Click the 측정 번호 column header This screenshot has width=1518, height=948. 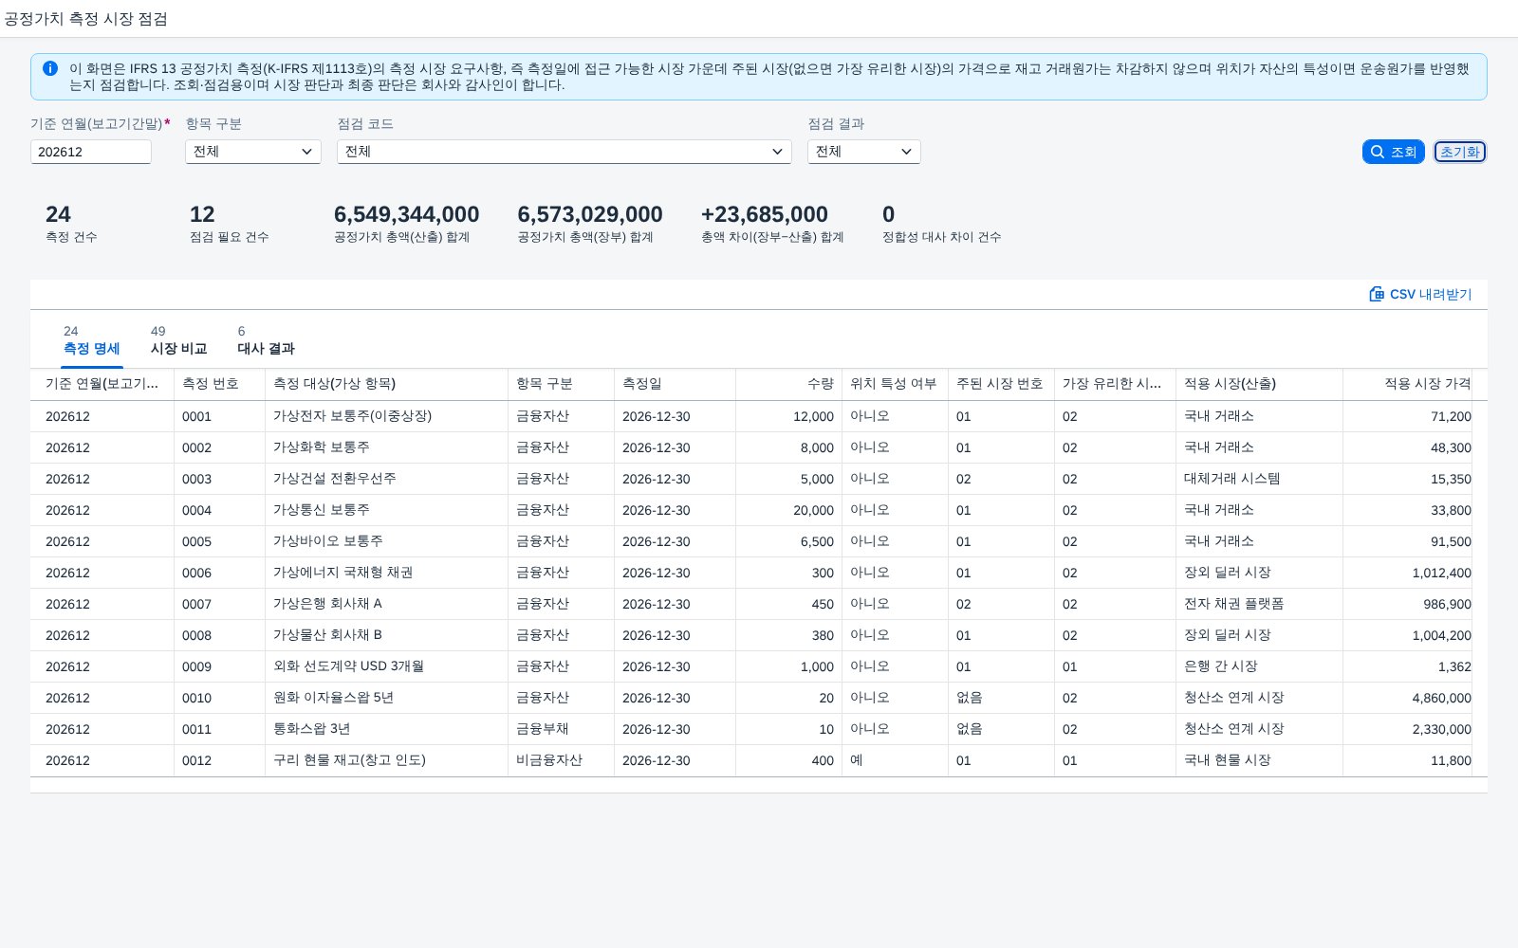click(220, 384)
